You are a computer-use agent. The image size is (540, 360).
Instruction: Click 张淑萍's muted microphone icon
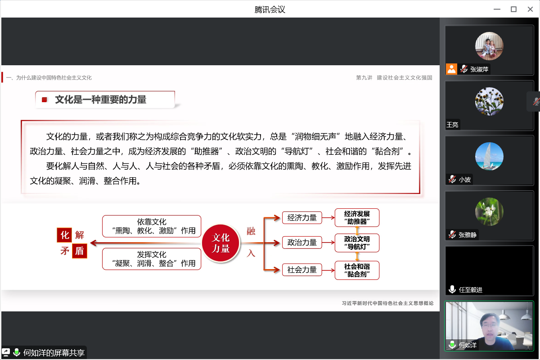[464, 69]
